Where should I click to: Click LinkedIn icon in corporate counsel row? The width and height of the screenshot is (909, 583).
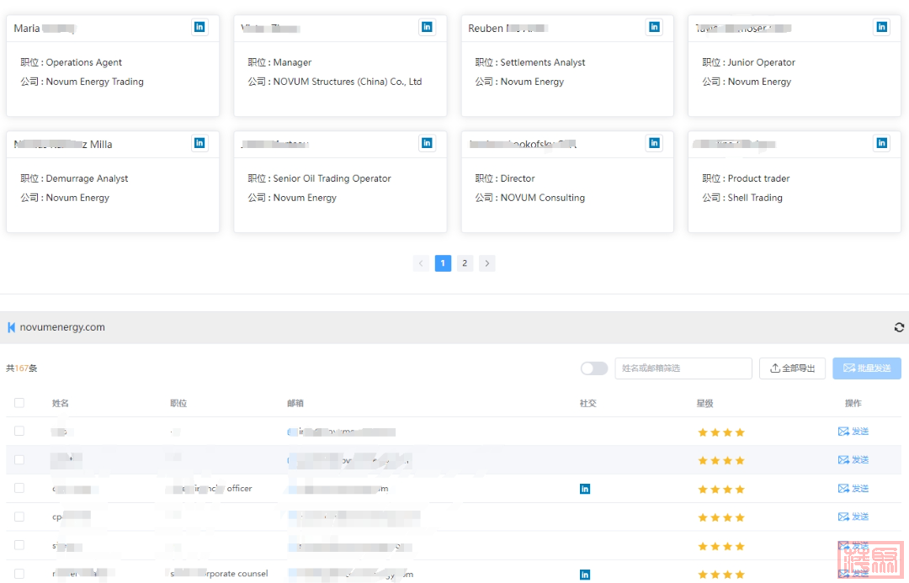tap(585, 575)
